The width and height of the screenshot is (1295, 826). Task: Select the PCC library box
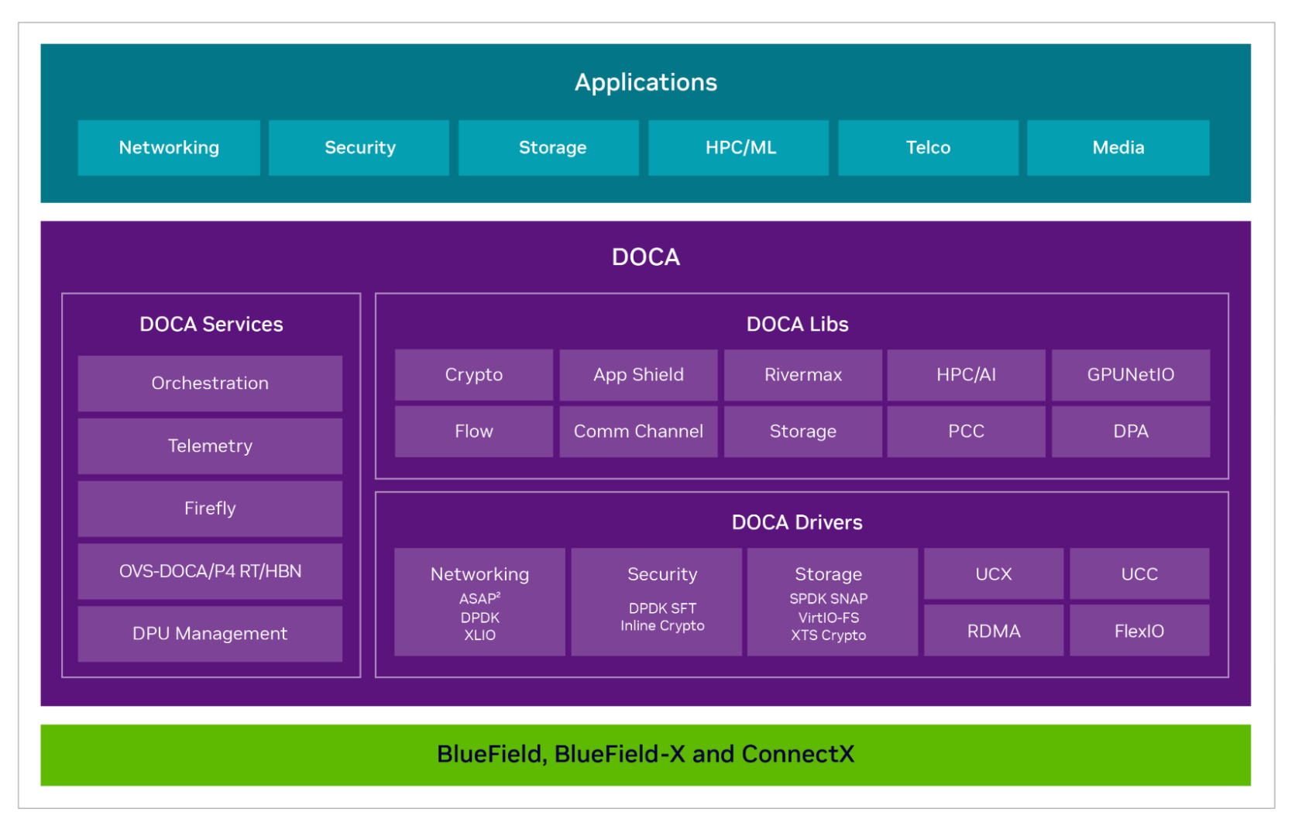coord(966,432)
